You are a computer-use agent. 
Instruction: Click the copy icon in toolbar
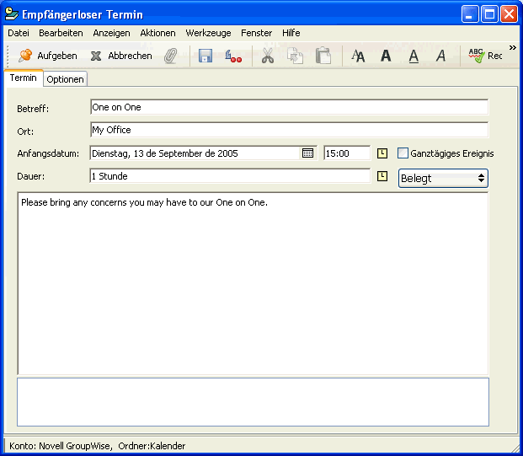click(x=295, y=56)
